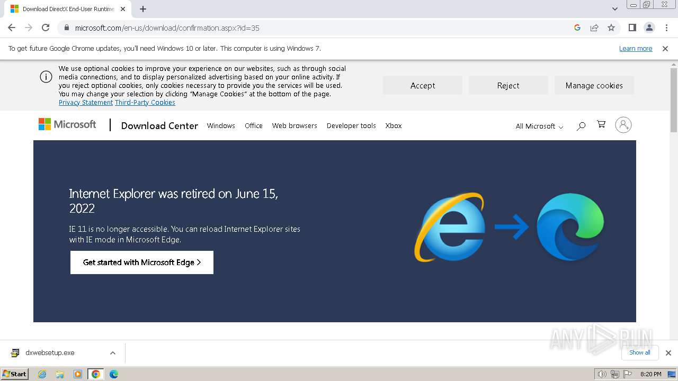Show all downloads
This screenshot has width=678, height=381.
[x=640, y=352]
